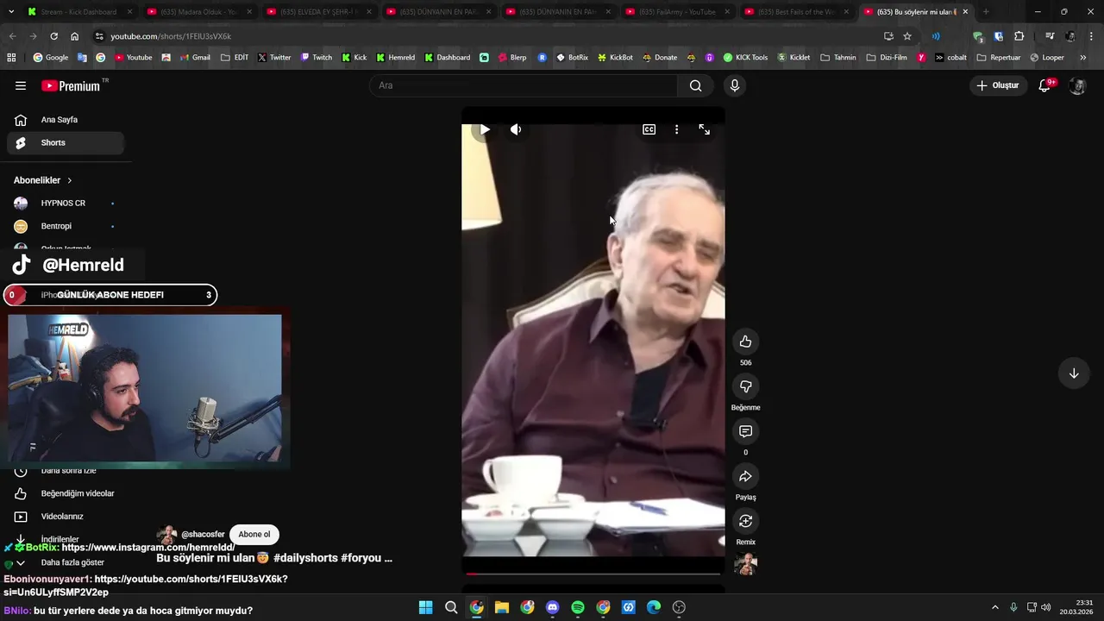Dislike the Short with thumbs down
This screenshot has height=621, width=1104.
pyautogui.click(x=746, y=386)
